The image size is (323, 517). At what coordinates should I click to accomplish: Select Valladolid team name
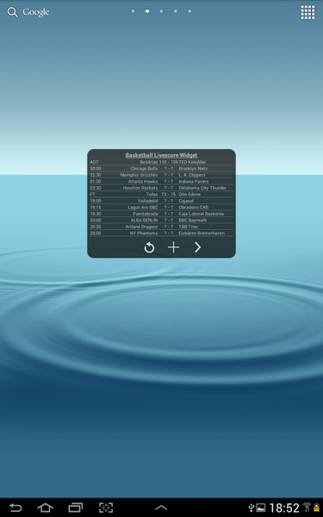[x=147, y=201]
